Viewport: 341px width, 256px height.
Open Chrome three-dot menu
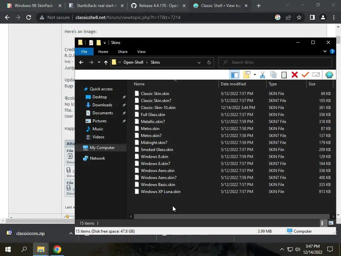pyautogui.click(x=334, y=17)
